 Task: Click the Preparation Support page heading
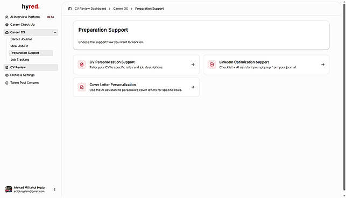pyautogui.click(x=103, y=30)
